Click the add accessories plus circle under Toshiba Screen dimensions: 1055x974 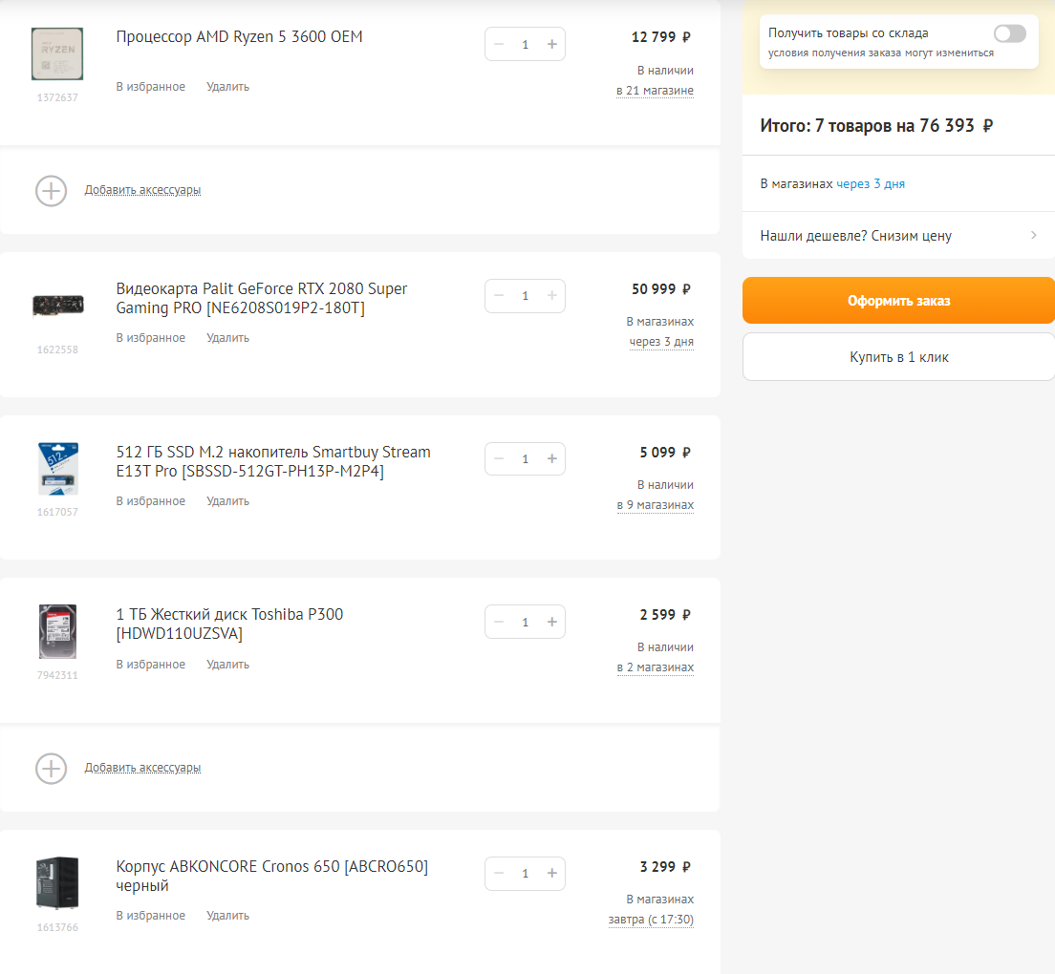pos(51,768)
